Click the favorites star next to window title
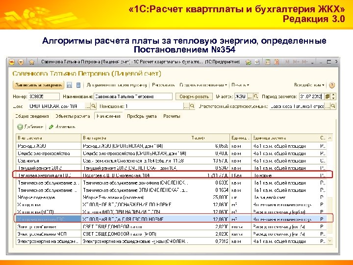 point(32,62)
